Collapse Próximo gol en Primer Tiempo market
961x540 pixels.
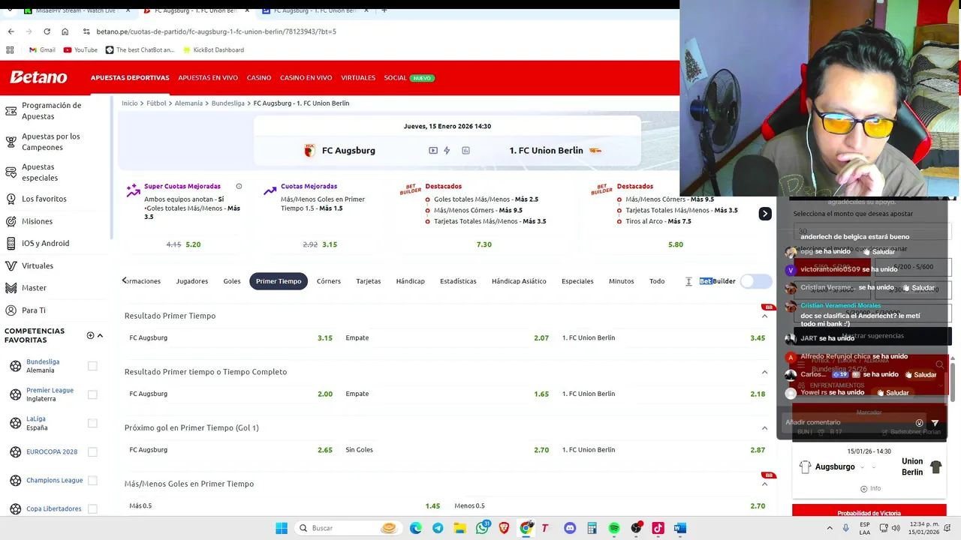tap(764, 428)
